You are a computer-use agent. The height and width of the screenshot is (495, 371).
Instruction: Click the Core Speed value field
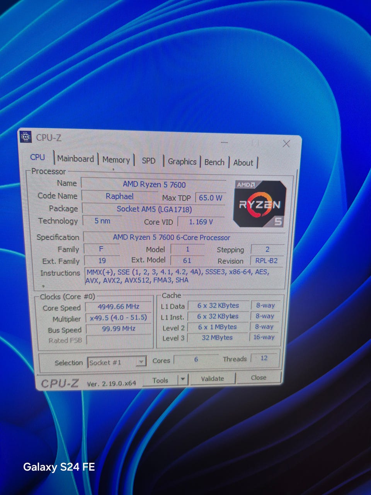[119, 306]
